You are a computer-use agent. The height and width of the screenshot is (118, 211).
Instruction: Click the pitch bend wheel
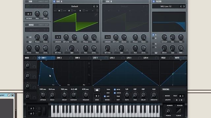click(39, 110)
